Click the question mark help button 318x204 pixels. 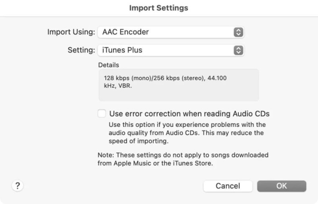pos(17,186)
